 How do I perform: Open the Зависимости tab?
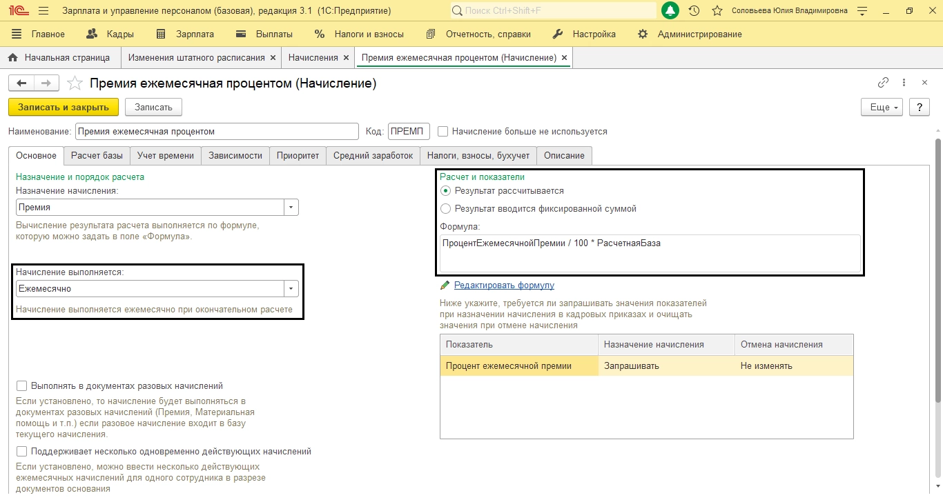pyautogui.click(x=235, y=156)
